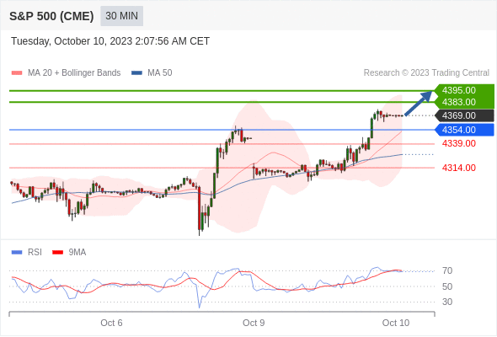Viewport: 497px width, 337px height.
Task: Click the red 4339.00 support label
Action: pyautogui.click(x=459, y=143)
